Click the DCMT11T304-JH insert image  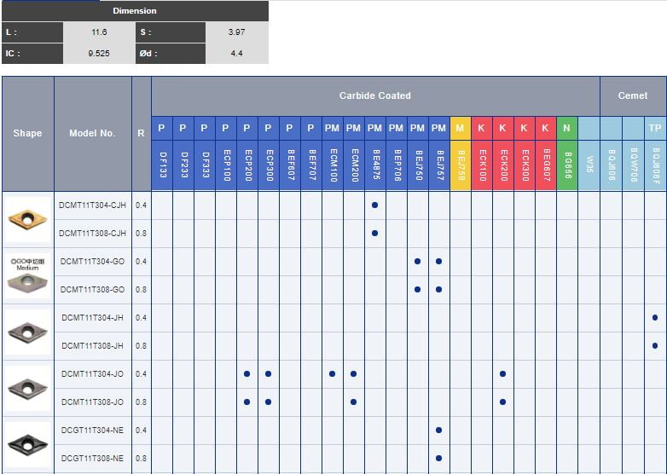pos(27,332)
